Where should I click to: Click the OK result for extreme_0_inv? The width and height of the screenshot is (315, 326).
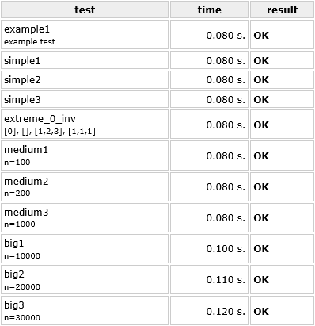pos(261,125)
